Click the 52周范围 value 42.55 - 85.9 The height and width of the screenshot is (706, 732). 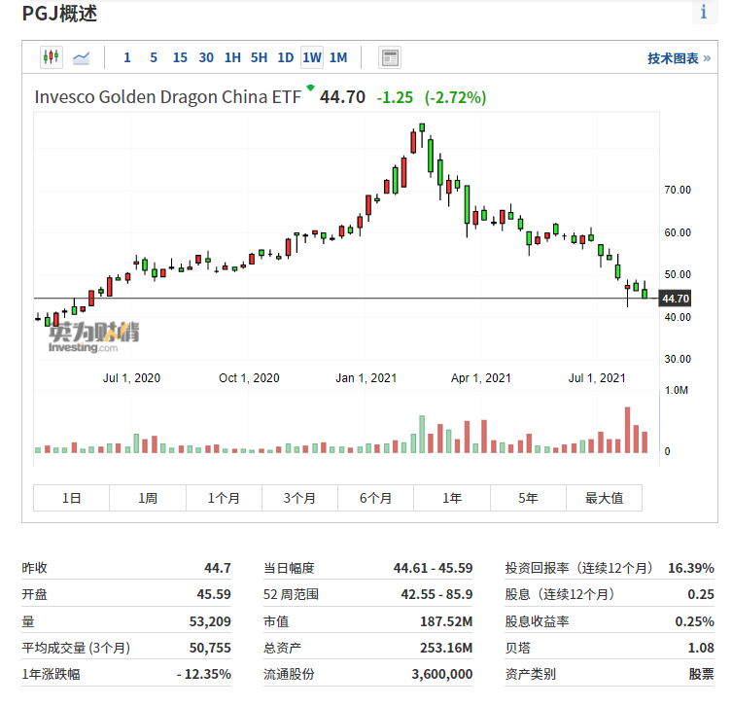coord(436,594)
